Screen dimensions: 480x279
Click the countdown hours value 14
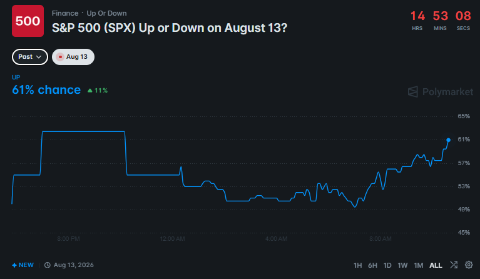click(417, 16)
